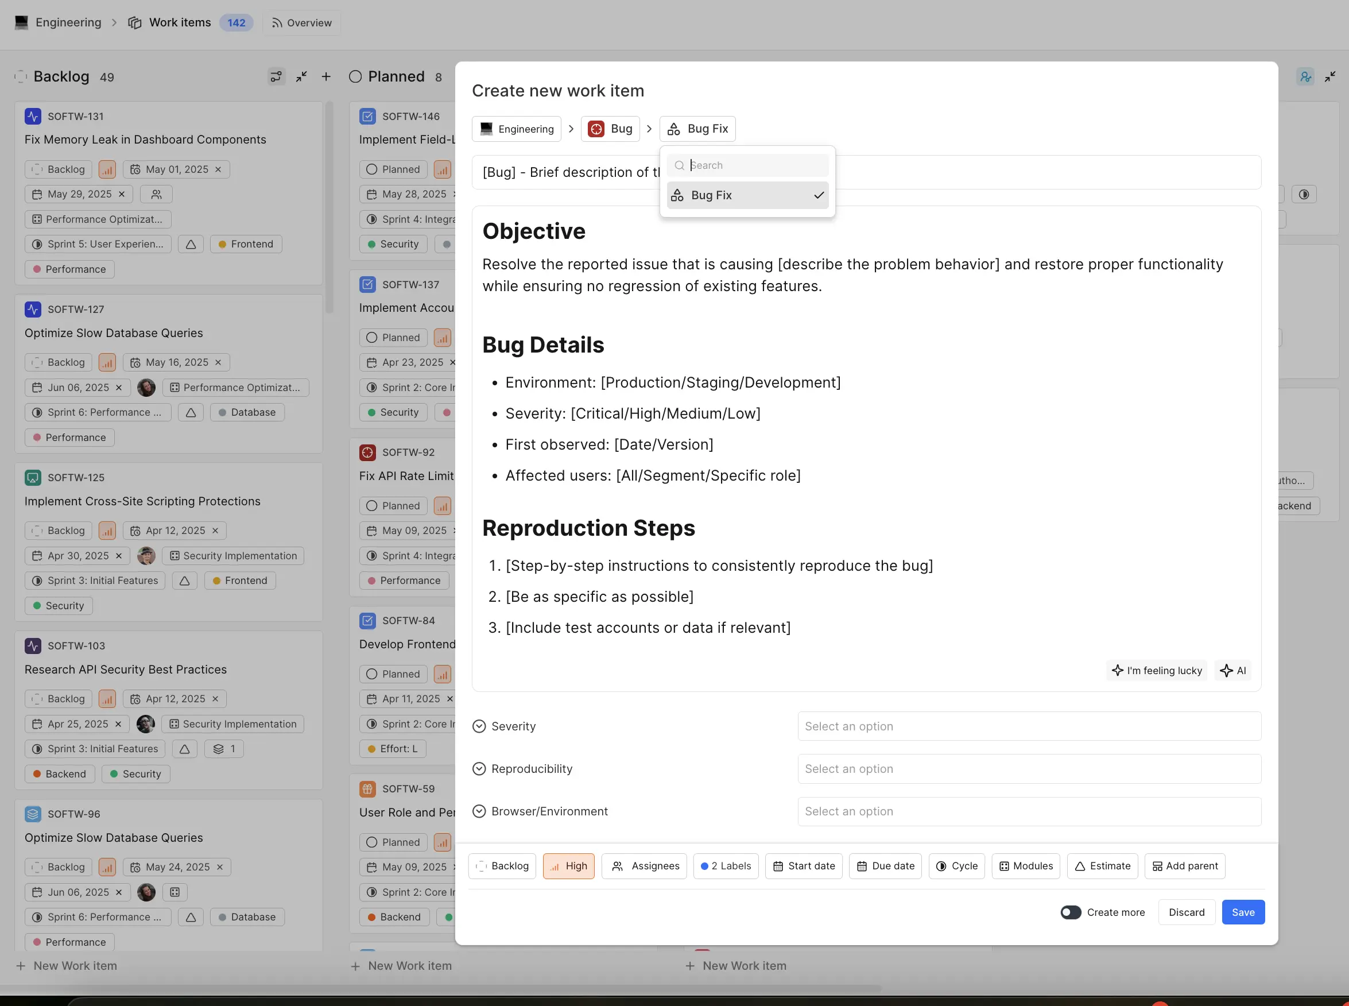Click Sprint 5: User Experien... cycle chip

pos(98,244)
